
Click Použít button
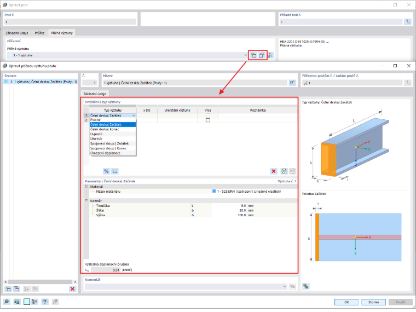point(400,302)
